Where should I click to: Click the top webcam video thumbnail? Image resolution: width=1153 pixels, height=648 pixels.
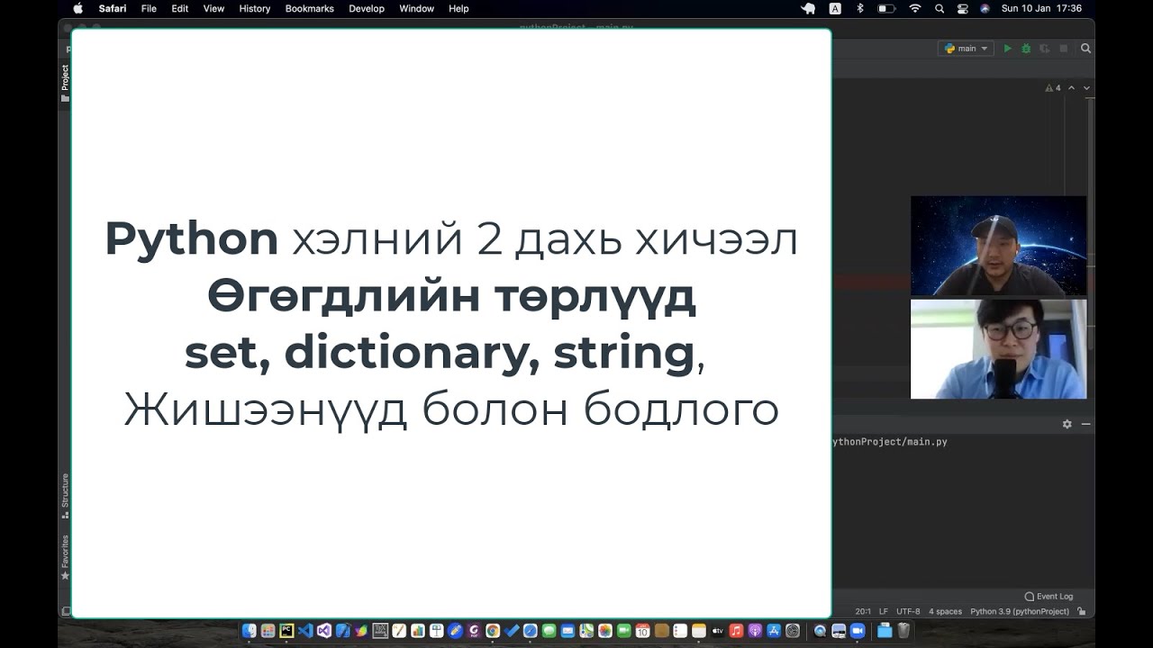click(998, 246)
